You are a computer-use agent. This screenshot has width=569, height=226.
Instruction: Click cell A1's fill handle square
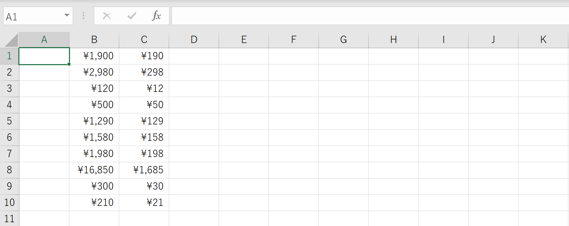point(68,64)
